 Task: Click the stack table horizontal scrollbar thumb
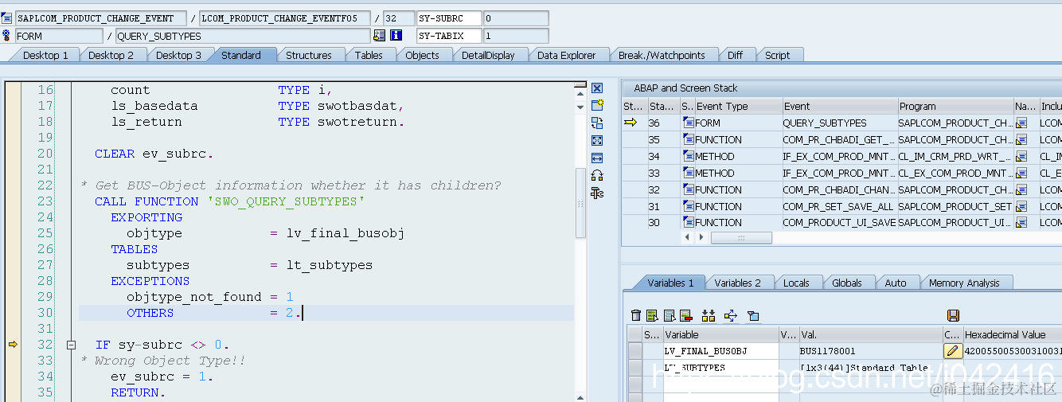pyautogui.click(x=741, y=237)
